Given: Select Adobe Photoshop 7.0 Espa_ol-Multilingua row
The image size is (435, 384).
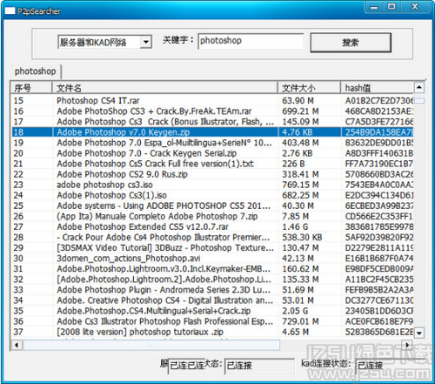Looking at the screenshot, I should (x=212, y=143).
